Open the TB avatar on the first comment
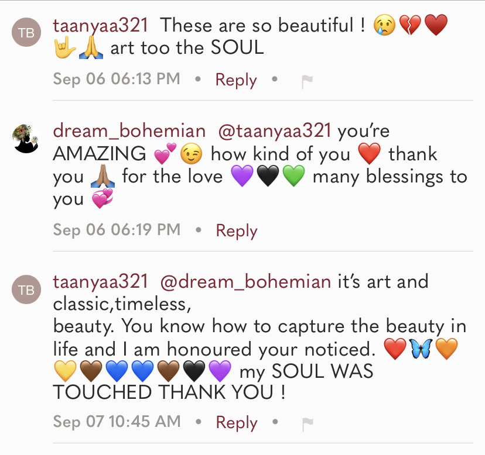This screenshot has width=485, height=455. coord(26,33)
